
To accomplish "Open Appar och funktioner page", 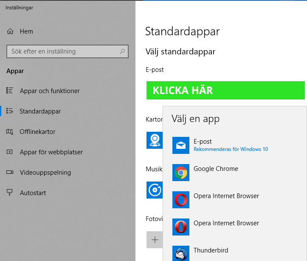I will (50, 91).
